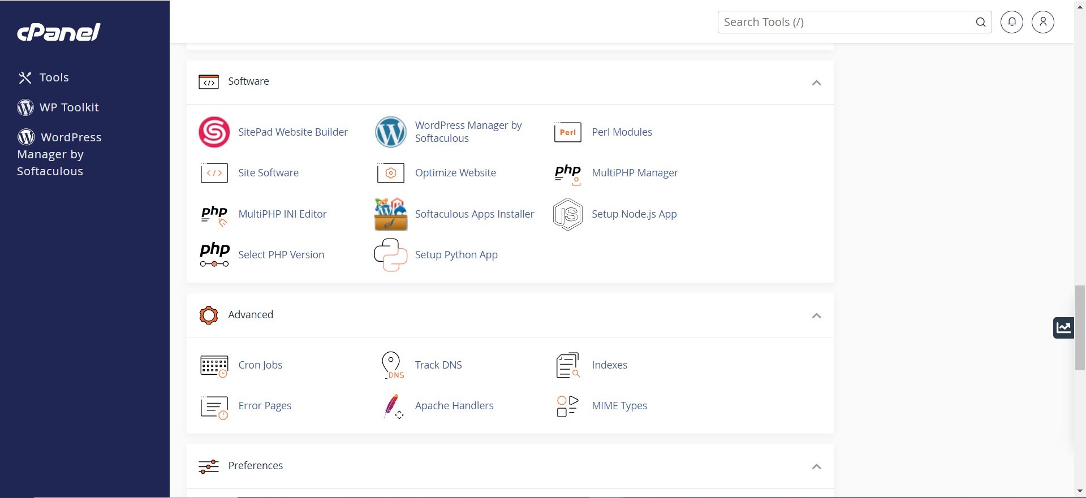Click the Softaculous Apps Installer icon
The image size is (1086, 498).
point(390,214)
